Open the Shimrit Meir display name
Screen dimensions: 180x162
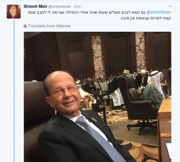point(35,6)
